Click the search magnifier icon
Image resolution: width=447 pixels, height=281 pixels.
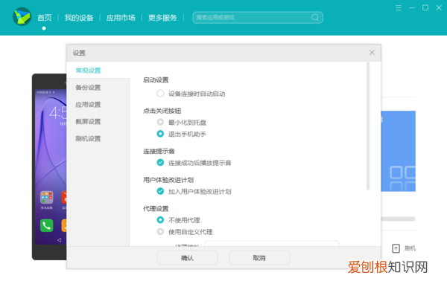[x=315, y=17]
